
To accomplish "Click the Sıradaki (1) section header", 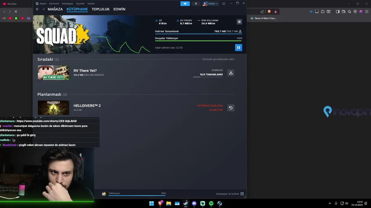I will (48, 59).
